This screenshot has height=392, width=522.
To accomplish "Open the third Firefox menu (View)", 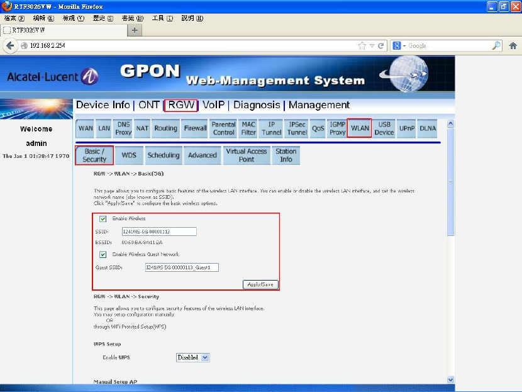I will tap(74, 18).
